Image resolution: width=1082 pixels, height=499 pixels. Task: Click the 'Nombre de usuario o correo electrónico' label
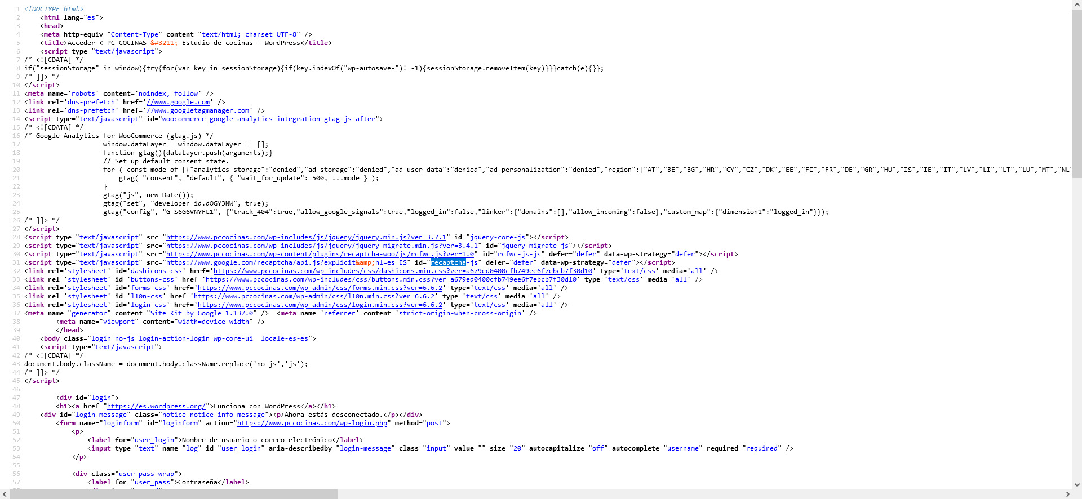tap(257, 440)
